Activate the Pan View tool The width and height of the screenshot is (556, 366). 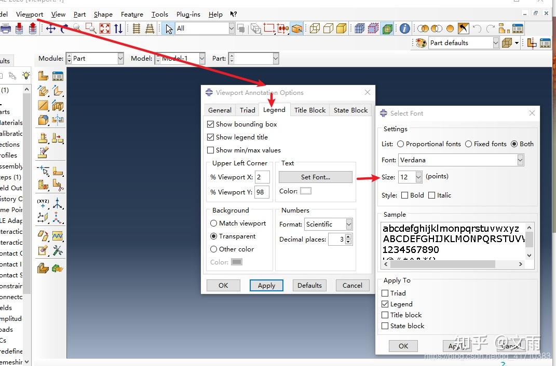(50, 29)
